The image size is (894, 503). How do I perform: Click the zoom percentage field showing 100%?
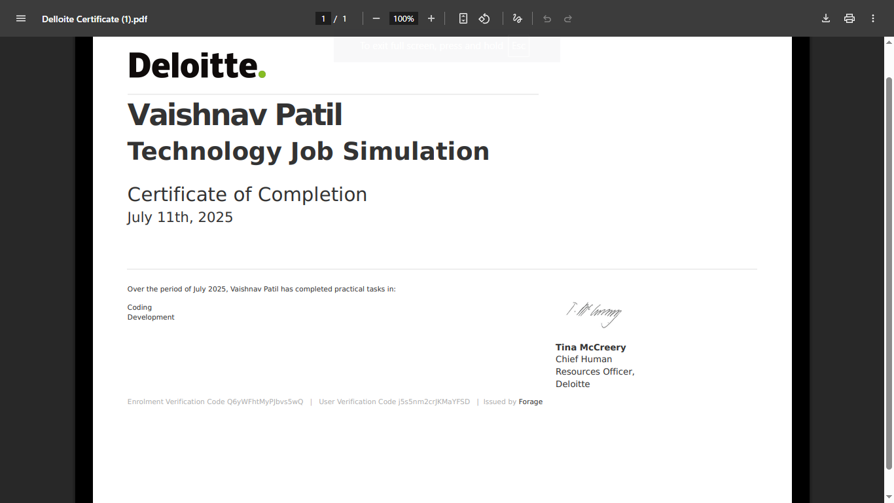[403, 18]
